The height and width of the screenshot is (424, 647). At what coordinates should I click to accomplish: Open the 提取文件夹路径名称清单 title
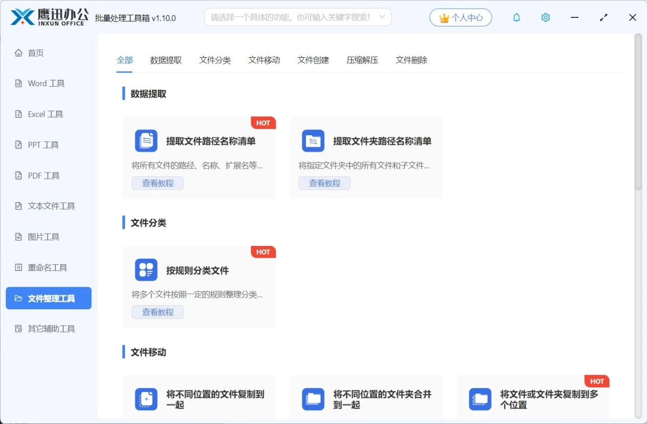(382, 141)
